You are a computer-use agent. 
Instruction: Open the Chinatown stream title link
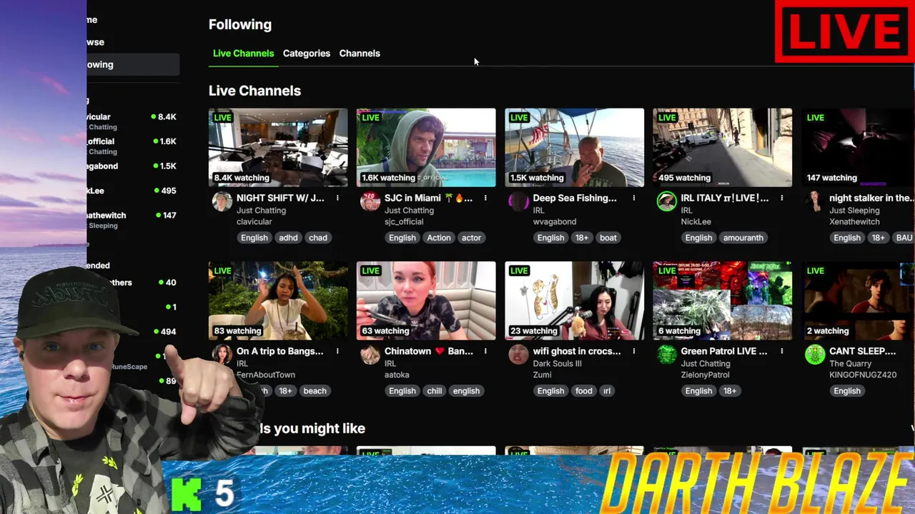(429, 351)
